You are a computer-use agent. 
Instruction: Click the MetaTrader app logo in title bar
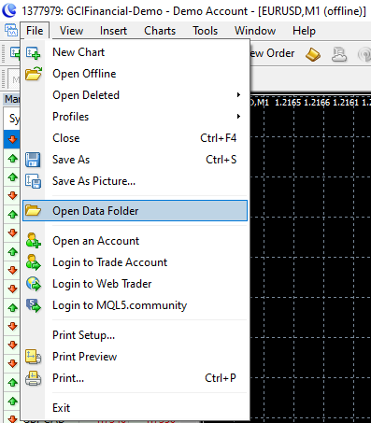9,10
